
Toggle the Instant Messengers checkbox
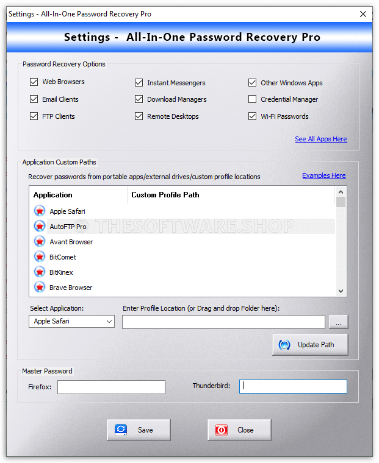(139, 83)
